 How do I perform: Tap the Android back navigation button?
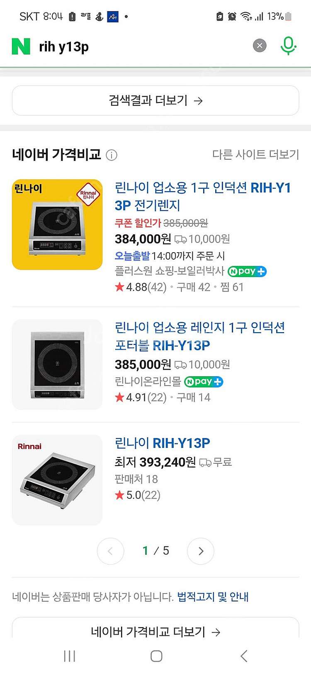pyautogui.click(x=244, y=656)
